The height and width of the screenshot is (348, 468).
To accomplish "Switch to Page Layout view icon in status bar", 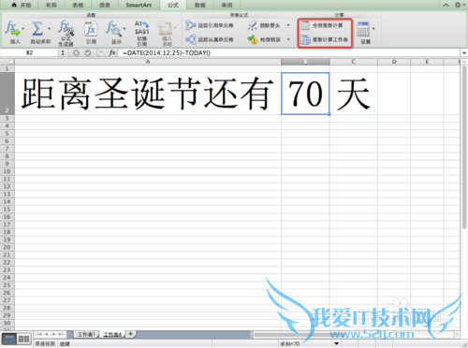I will click(x=23, y=339).
